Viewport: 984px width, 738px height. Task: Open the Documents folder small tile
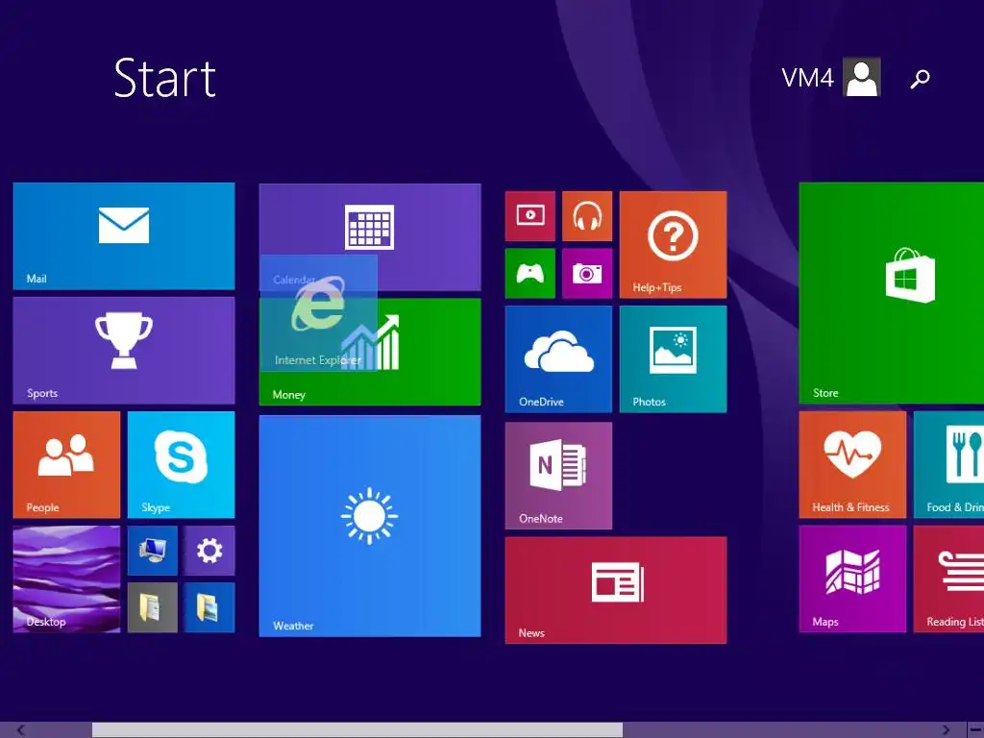click(x=153, y=607)
